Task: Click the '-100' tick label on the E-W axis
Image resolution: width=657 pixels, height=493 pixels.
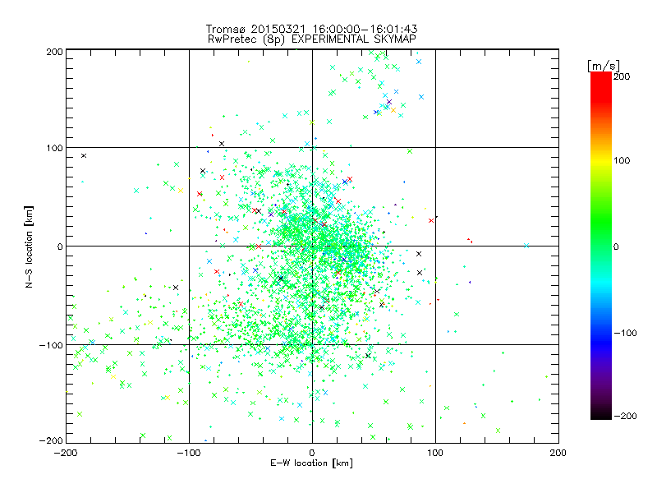Action: coord(189,453)
